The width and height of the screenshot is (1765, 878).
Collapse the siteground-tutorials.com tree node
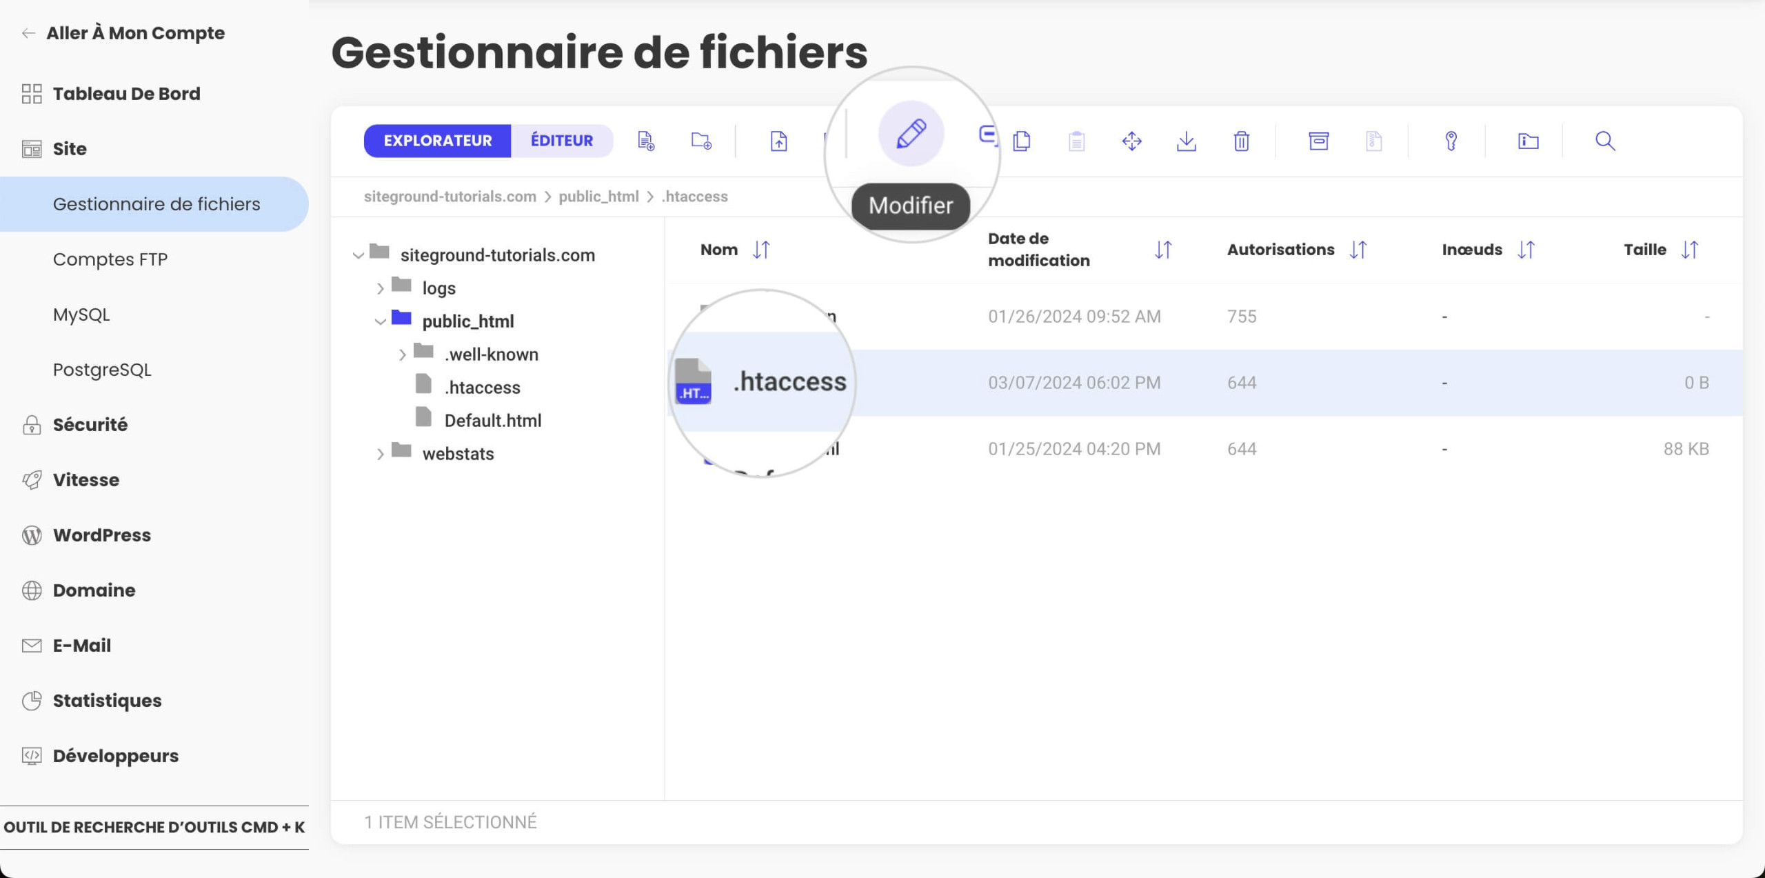coord(358,255)
